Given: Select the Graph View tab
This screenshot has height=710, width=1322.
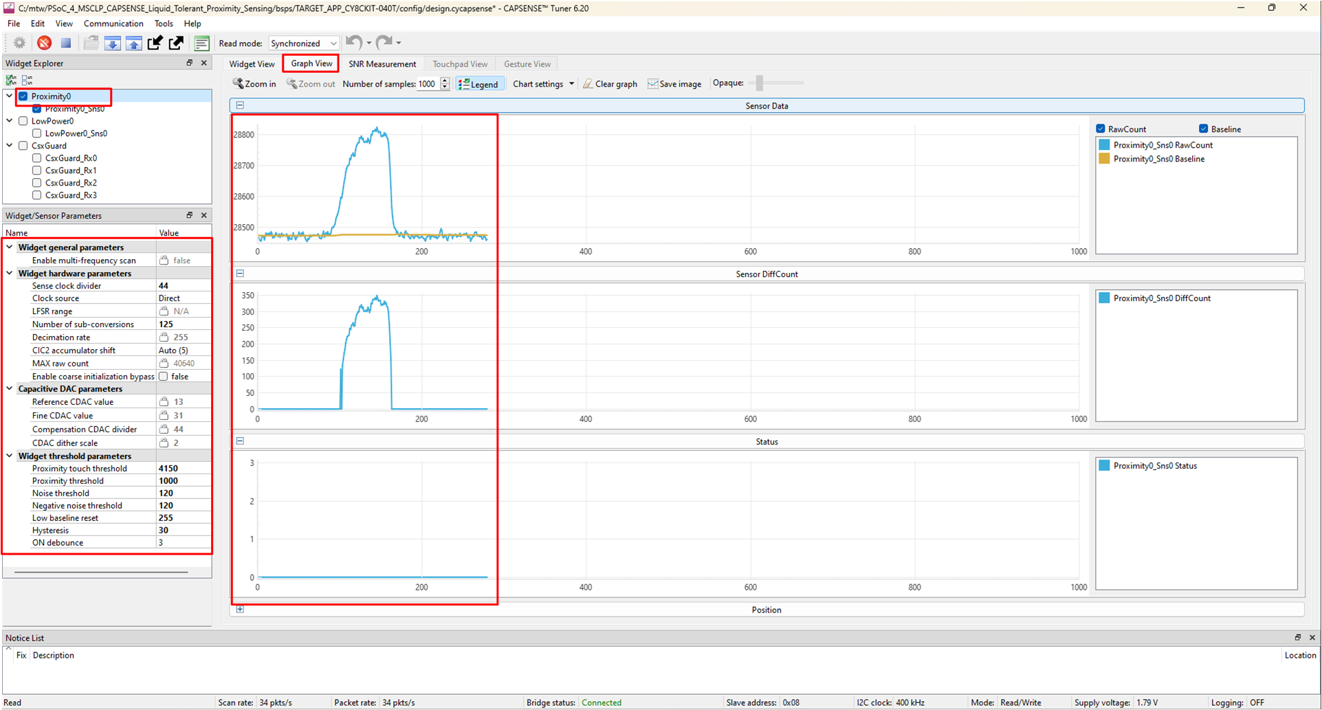Looking at the screenshot, I should [x=311, y=63].
